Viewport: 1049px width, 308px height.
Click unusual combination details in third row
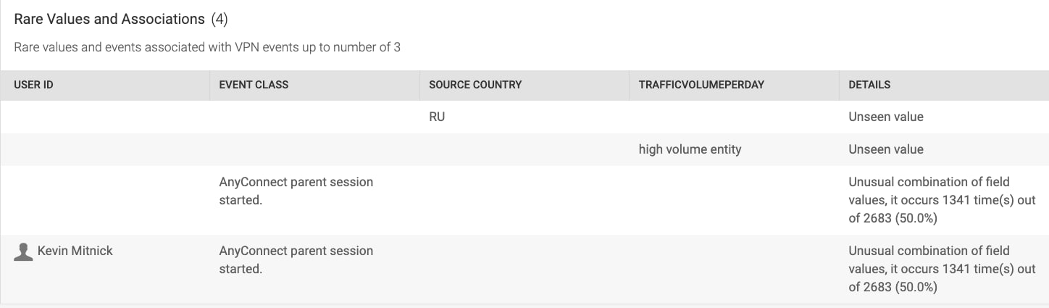pos(942,200)
